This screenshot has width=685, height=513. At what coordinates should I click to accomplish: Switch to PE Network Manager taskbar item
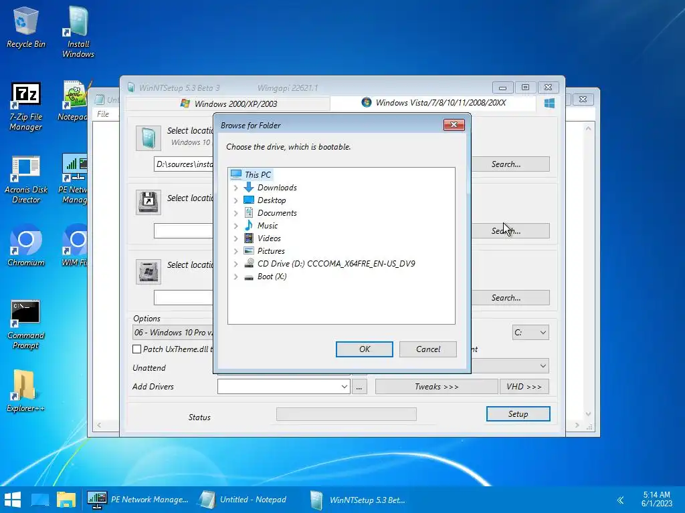pos(138,500)
